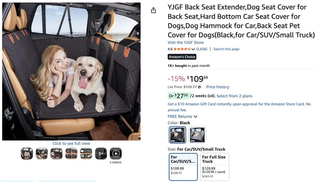Screen dimensions: 315x182
Task: Open the fifth product image thumbnail
Action: click(x=86, y=153)
